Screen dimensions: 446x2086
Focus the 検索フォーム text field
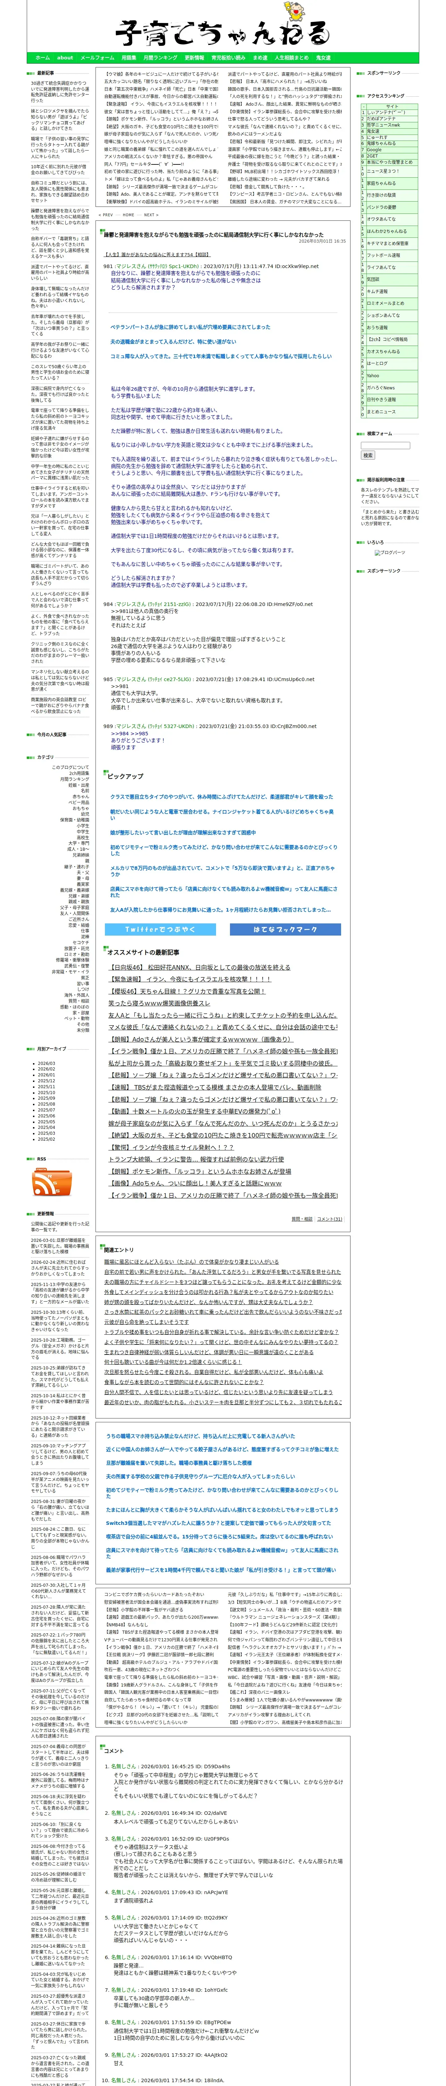pos(385,445)
